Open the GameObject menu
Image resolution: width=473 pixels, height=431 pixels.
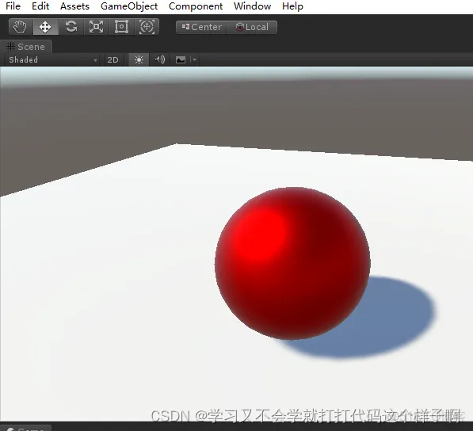click(x=129, y=6)
